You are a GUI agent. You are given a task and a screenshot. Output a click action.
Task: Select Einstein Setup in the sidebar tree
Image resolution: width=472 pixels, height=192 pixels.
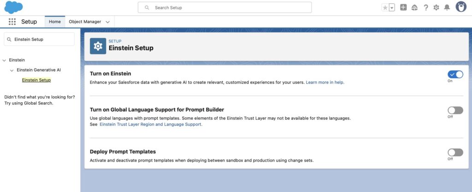point(36,80)
